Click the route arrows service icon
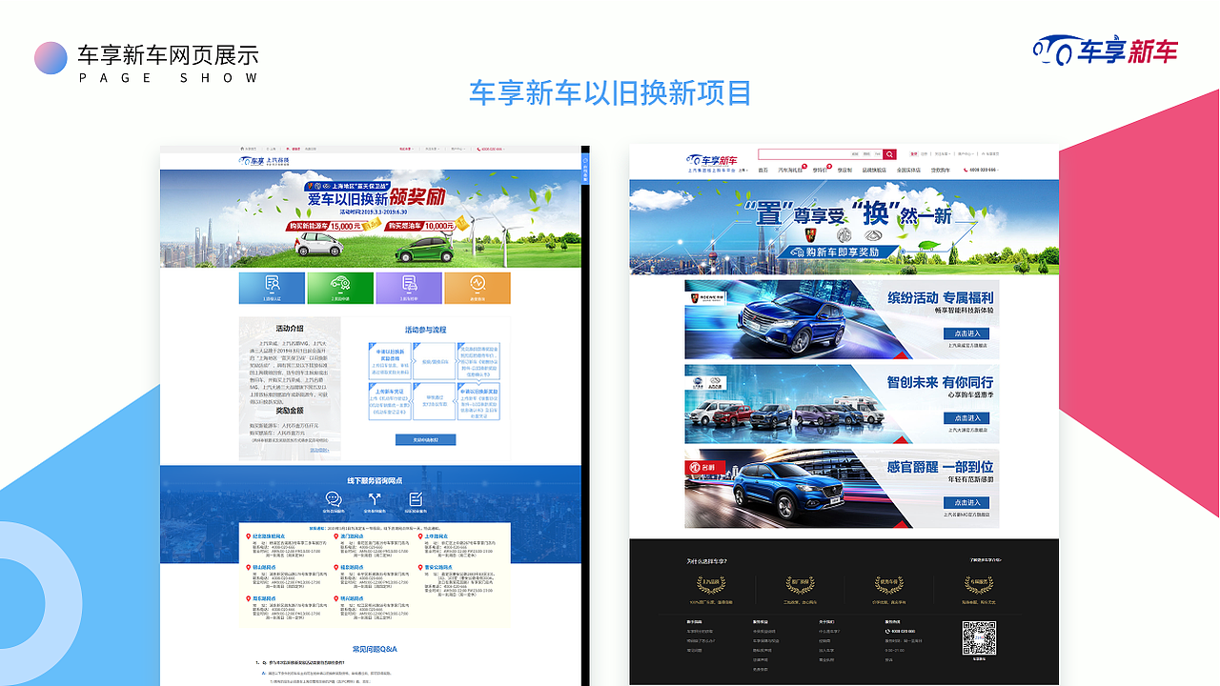The image size is (1220, 686). tap(375, 499)
